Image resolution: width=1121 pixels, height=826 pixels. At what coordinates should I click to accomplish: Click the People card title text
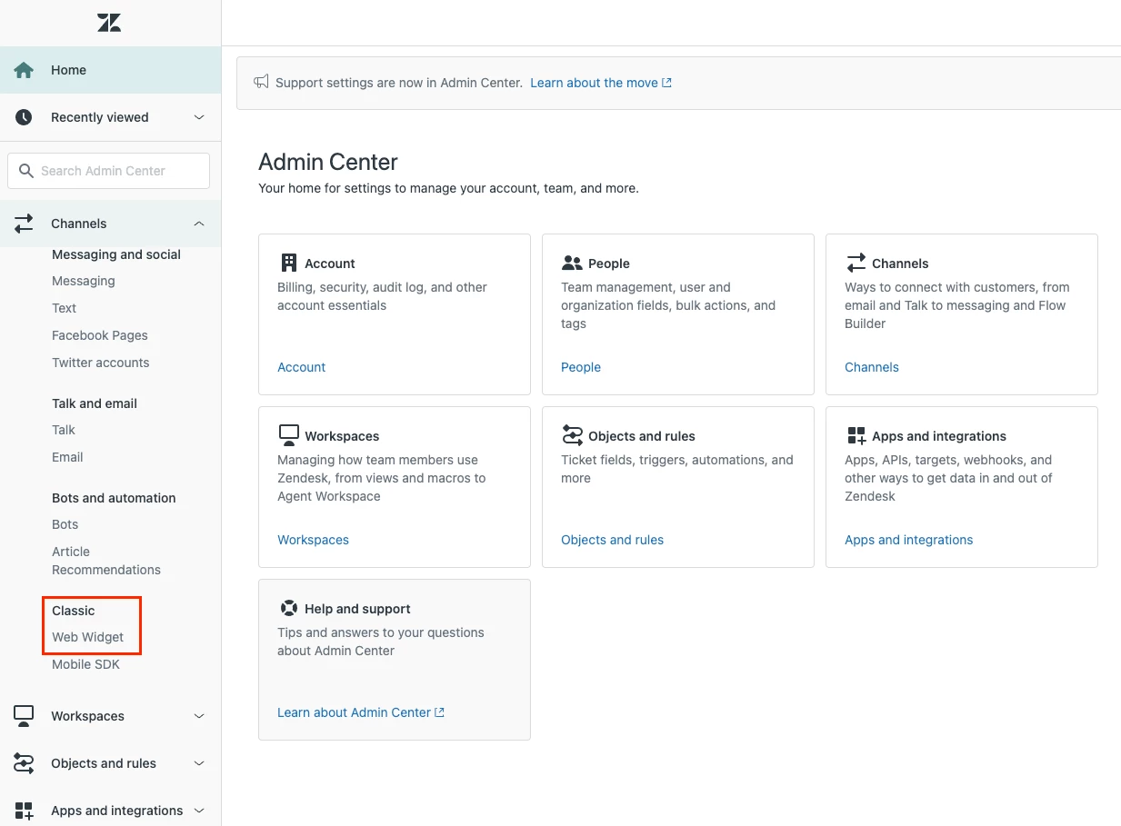(609, 264)
